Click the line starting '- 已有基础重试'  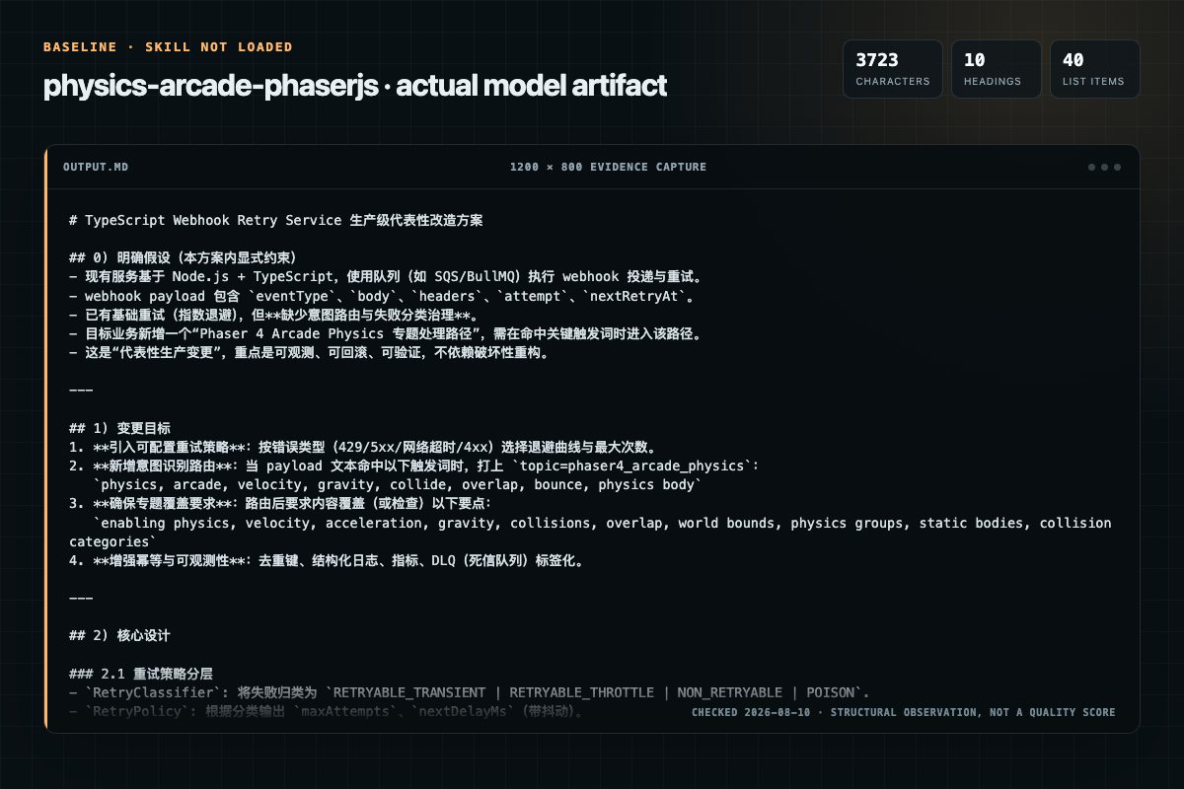point(273,315)
